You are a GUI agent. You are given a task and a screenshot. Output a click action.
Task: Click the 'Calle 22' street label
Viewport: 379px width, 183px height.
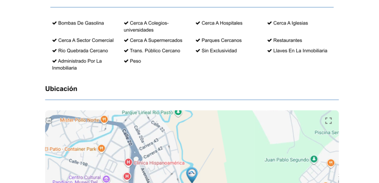click(x=158, y=126)
